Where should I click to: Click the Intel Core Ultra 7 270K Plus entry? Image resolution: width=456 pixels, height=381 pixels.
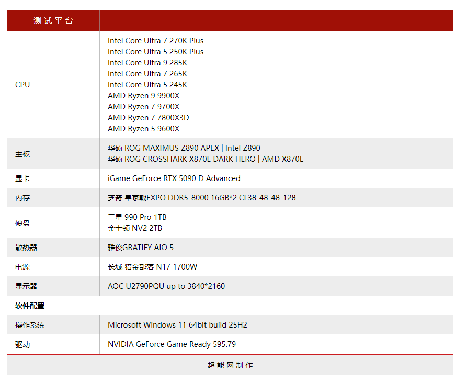[x=155, y=41]
